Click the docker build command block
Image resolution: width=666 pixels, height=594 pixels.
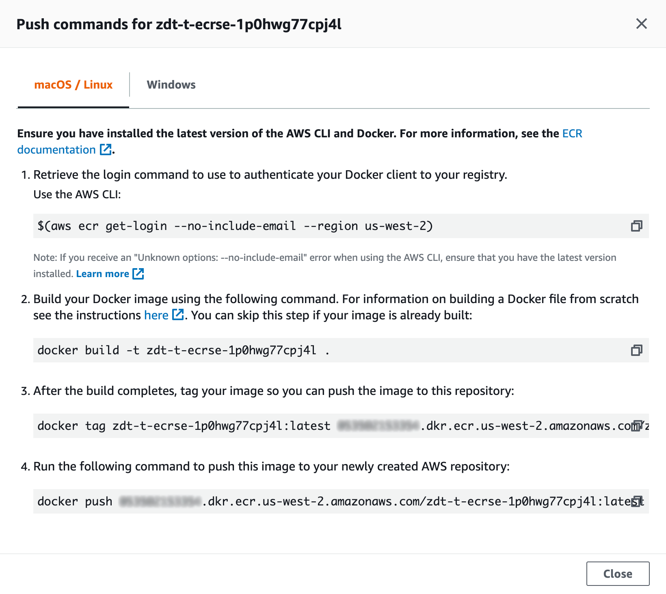(x=183, y=350)
